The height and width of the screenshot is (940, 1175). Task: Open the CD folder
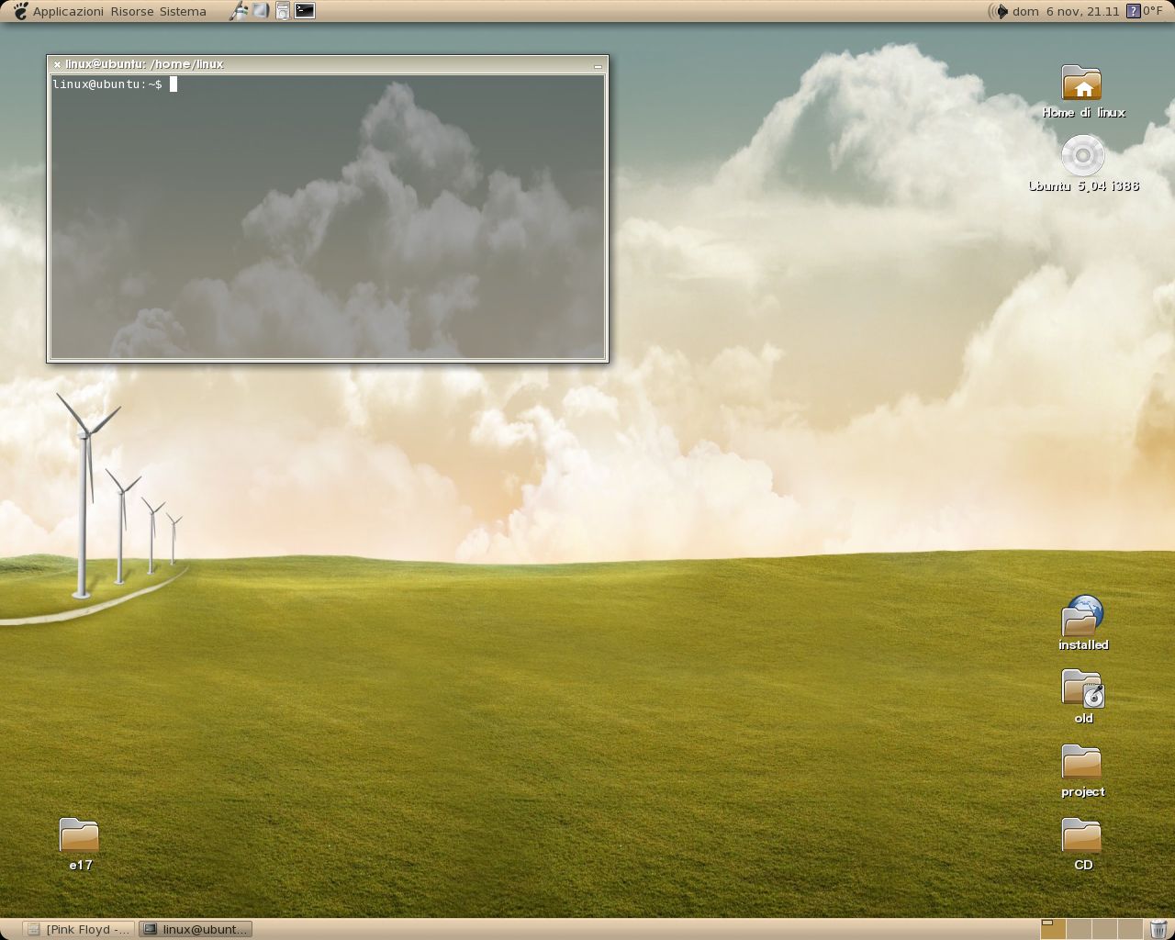pos(1083,845)
